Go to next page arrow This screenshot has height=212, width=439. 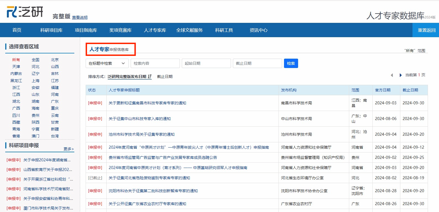click(401, 75)
